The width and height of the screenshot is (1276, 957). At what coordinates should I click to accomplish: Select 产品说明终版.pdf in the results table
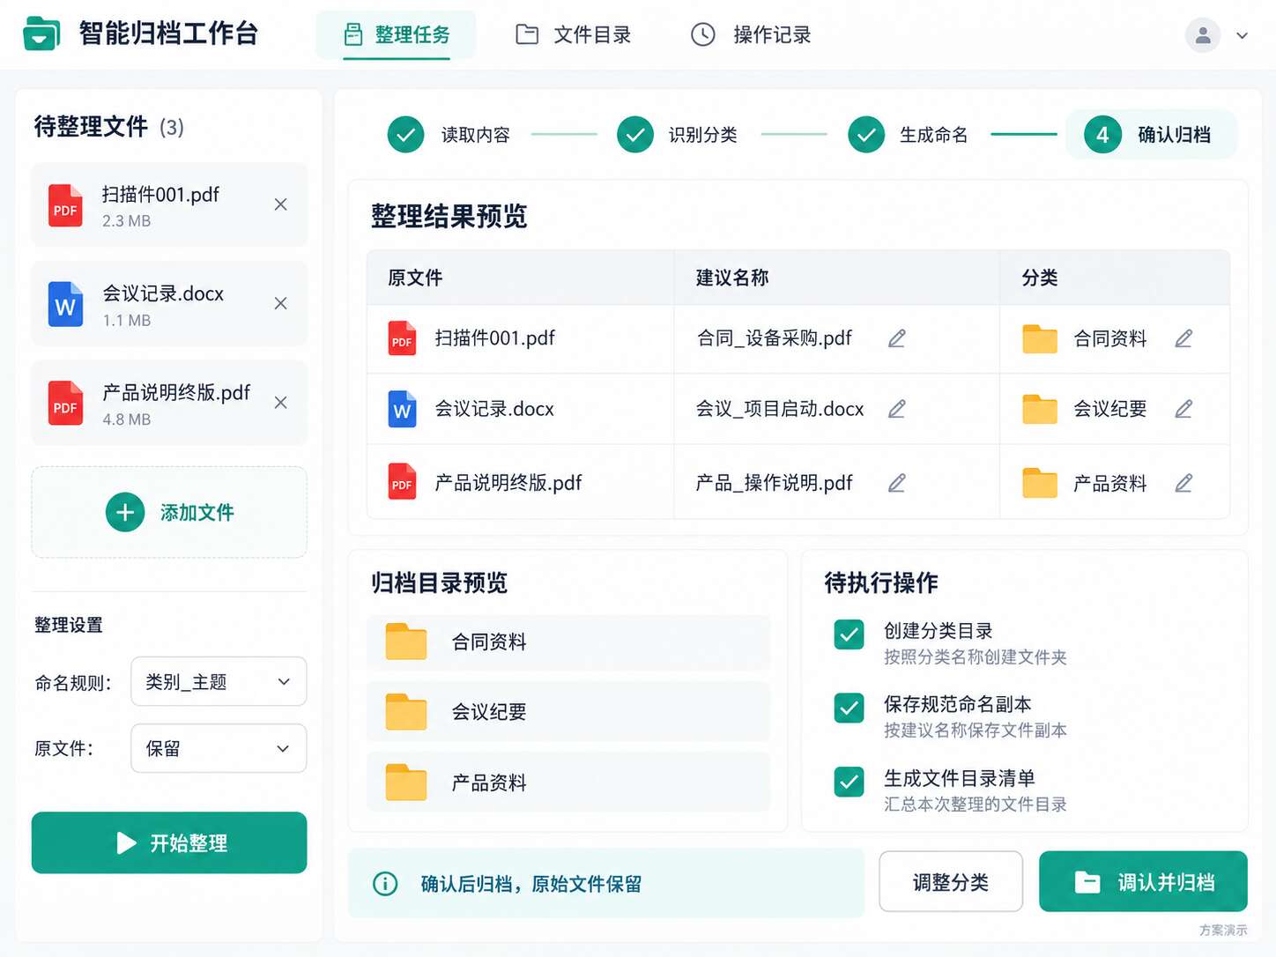(508, 483)
